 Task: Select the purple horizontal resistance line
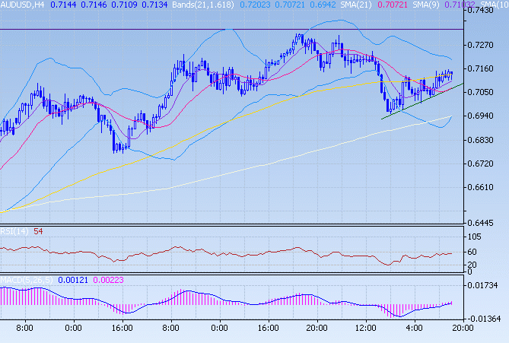[x=114, y=29]
